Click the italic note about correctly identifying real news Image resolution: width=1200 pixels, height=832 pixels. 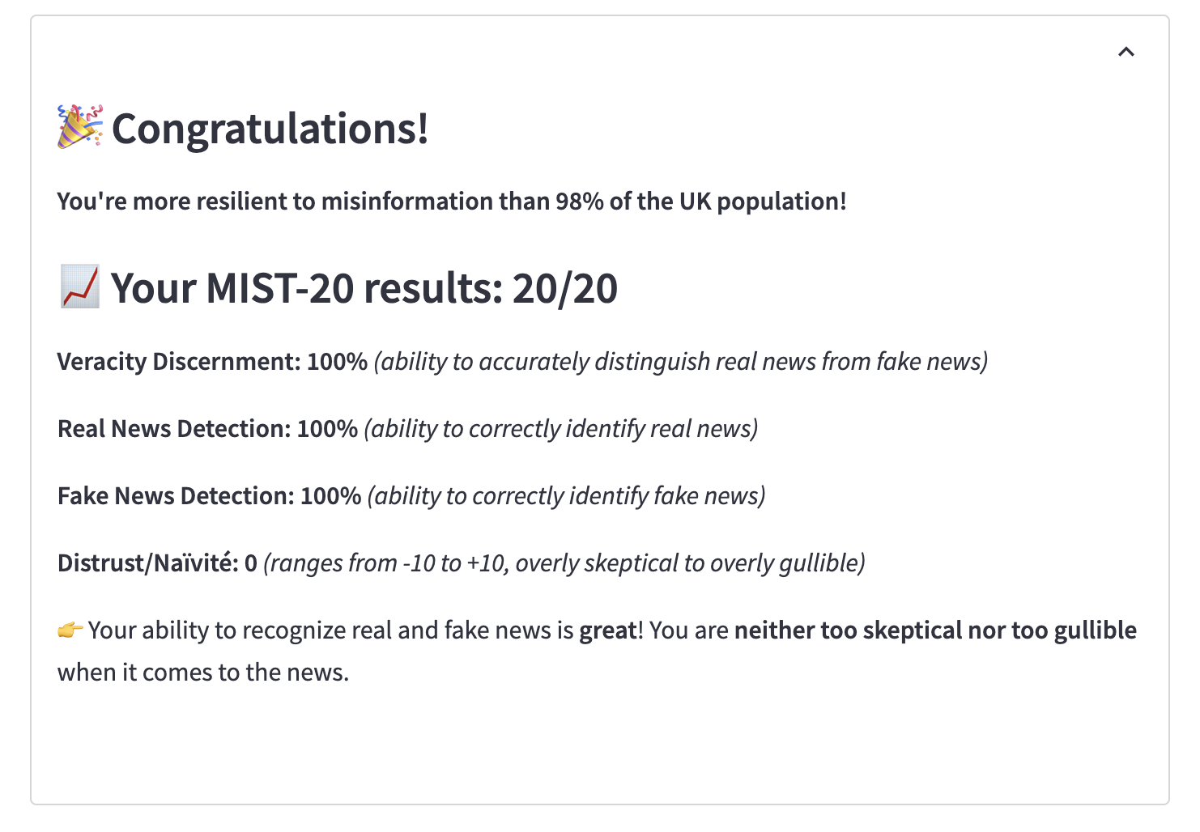click(x=561, y=428)
